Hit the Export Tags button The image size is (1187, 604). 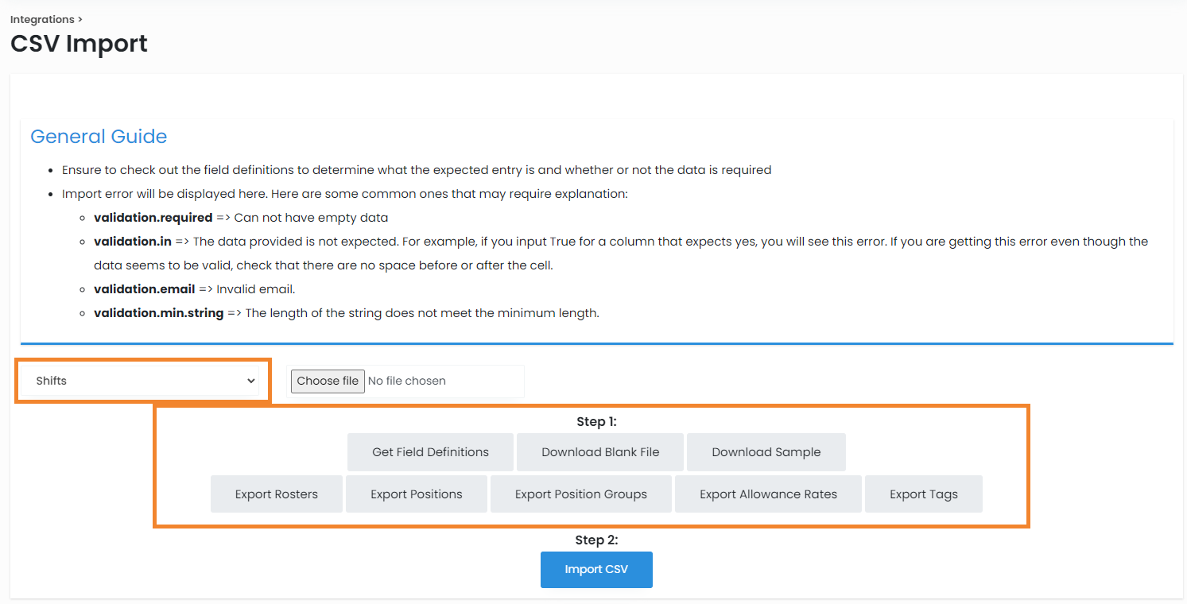(923, 494)
